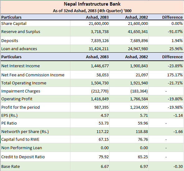Select Reserve and Surplus 2083 value 3,718,738
Viewport: 184px width, 171px height.
100,32
